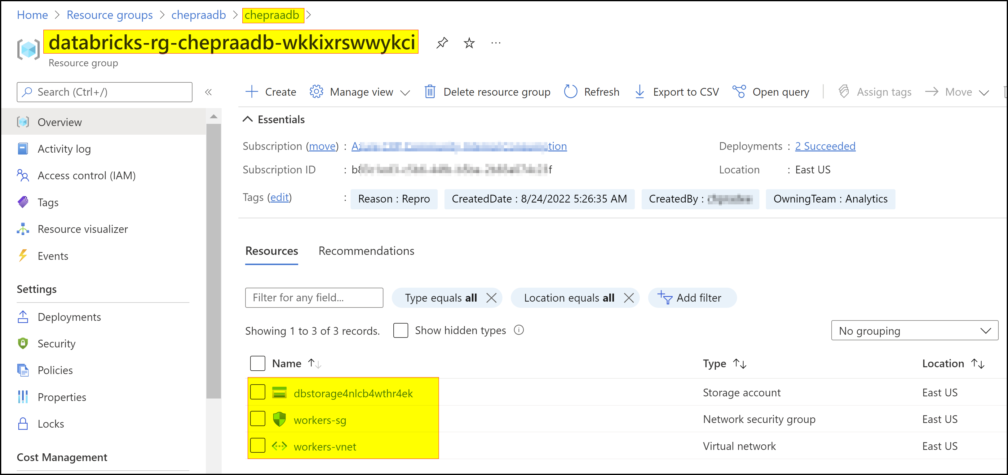The height and width of the screenshot is (475, 1008).
Task: Click the Resource visualizer icon
Action: (23, 229)
